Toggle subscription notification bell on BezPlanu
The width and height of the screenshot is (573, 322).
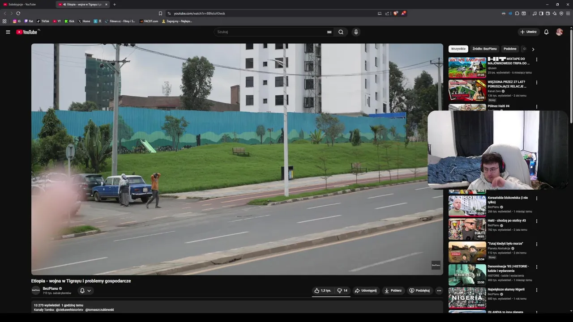tap(82, 291)
